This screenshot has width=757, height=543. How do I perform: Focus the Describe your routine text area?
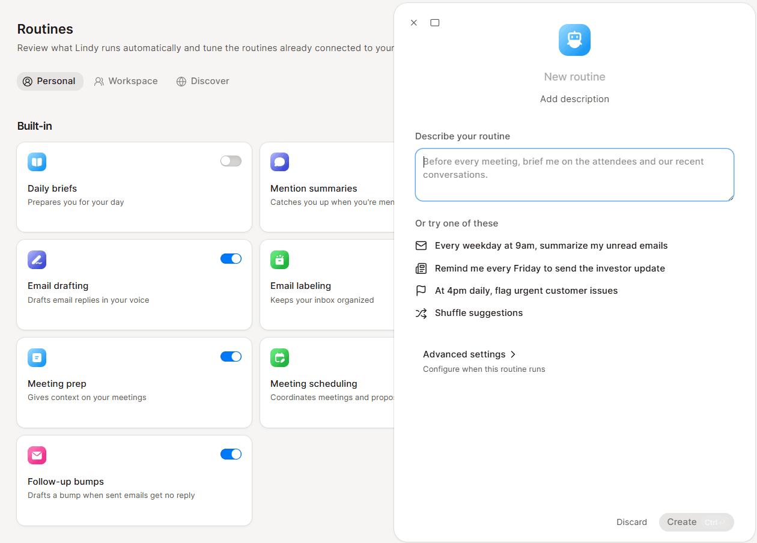574,175
